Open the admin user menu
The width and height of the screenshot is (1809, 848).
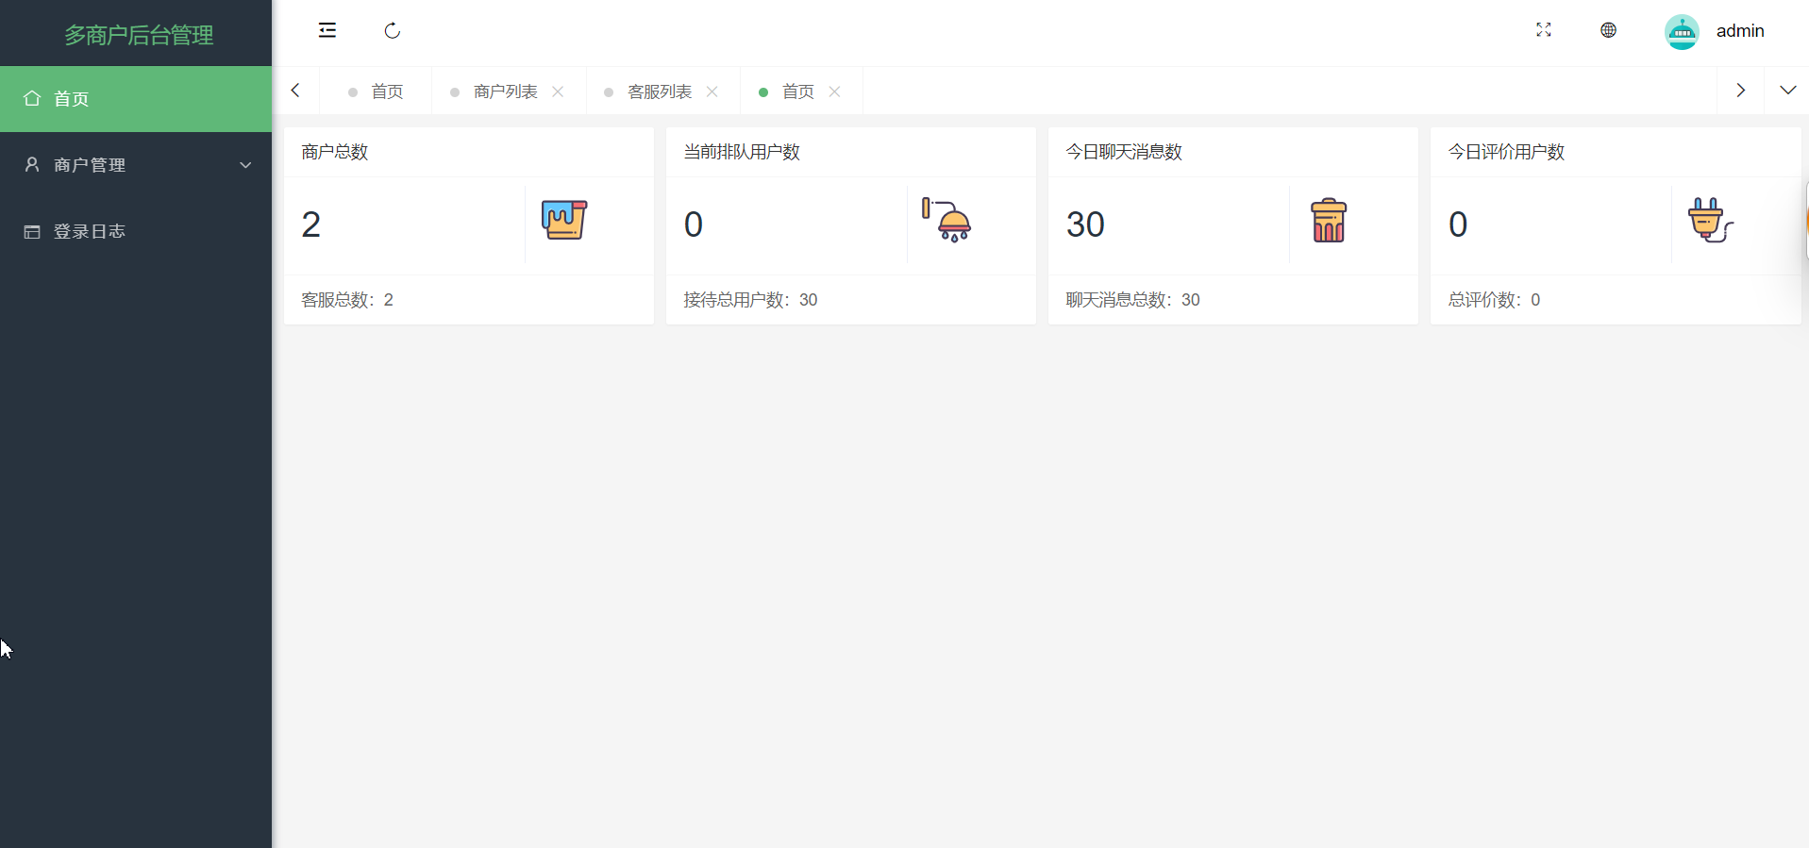tap(1740, 31)
